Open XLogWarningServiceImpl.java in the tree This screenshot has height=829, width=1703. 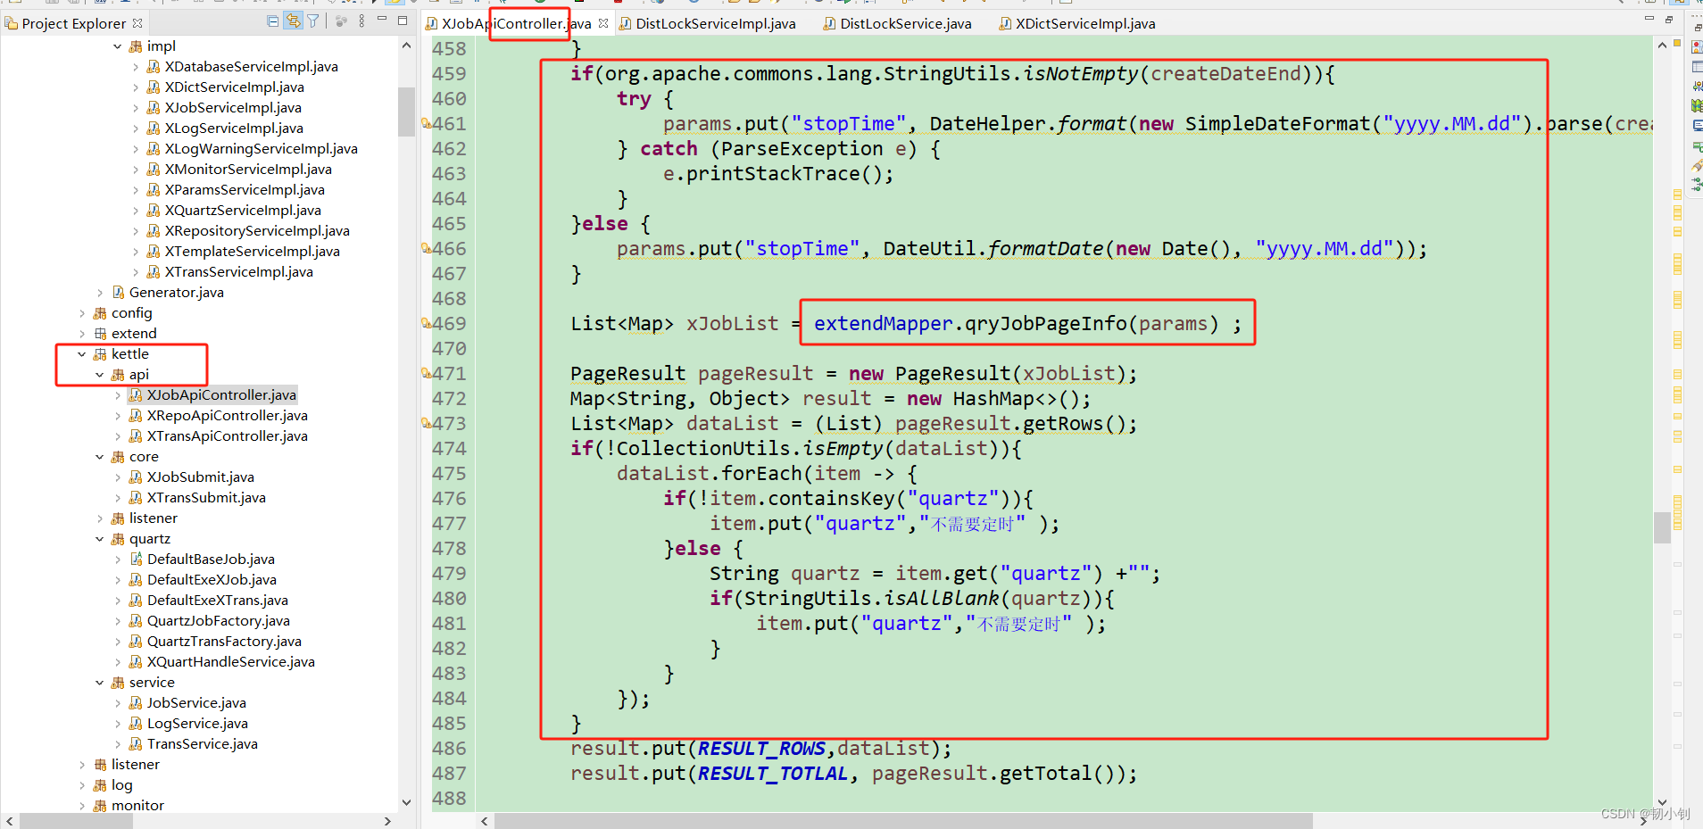tap(261, 149)
